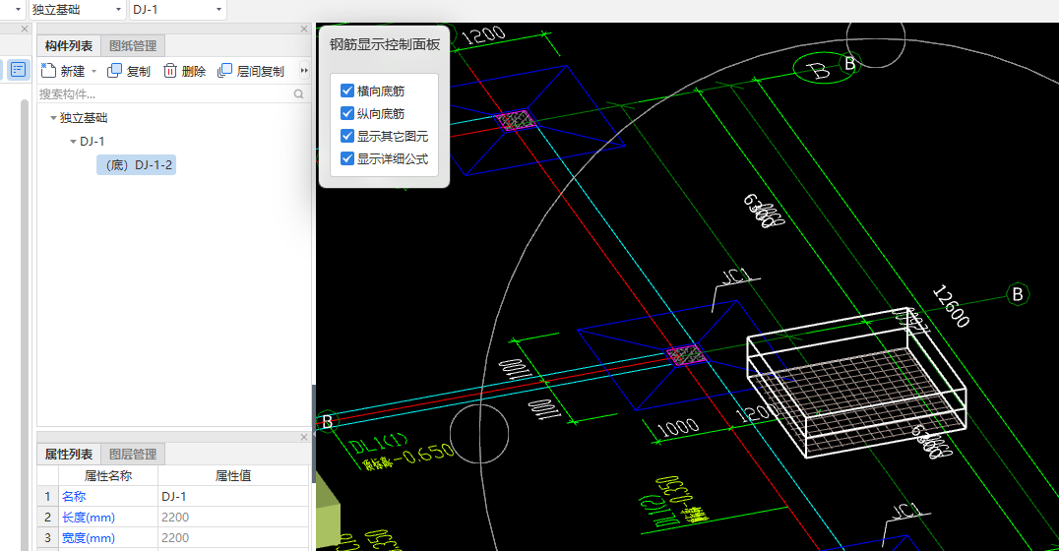Select the 独立基础 root tree label
The width and height of the screenshot is (1059, 551).
pos(84,117)
